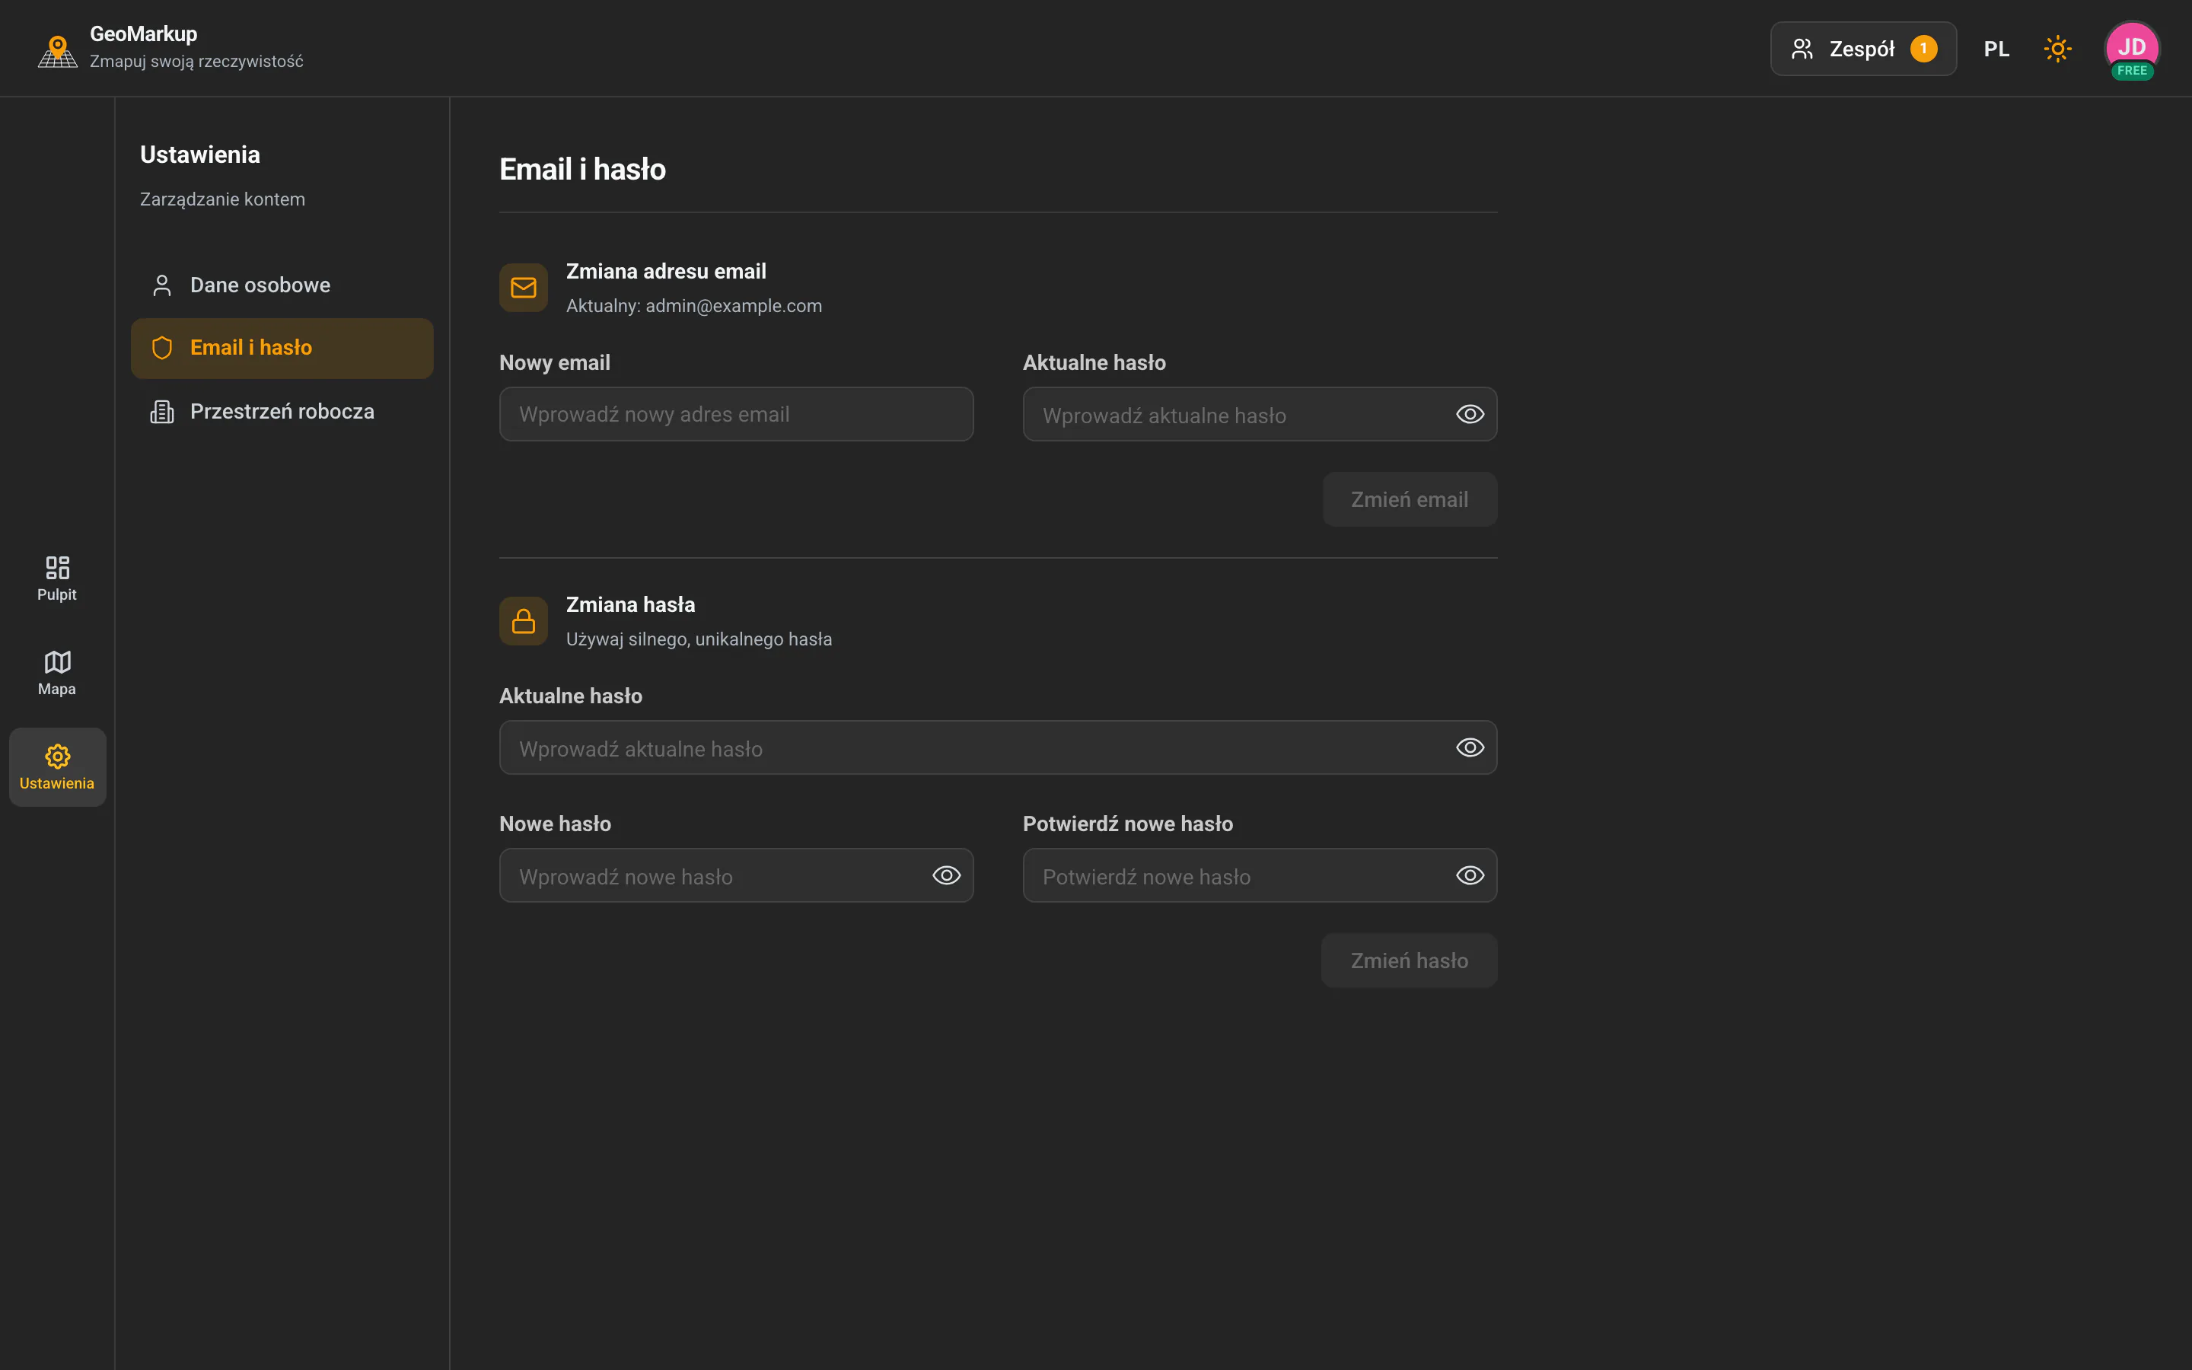Screen dimensions: 2192x1370
Task: Open the PL language selector
Action: (1996, 49)
